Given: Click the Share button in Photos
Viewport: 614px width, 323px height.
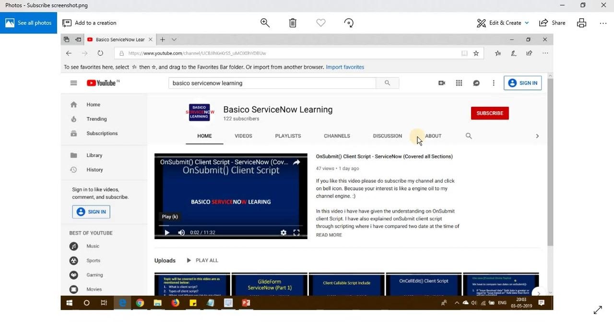Looking at the screenshot, I should tap(552, 23).
